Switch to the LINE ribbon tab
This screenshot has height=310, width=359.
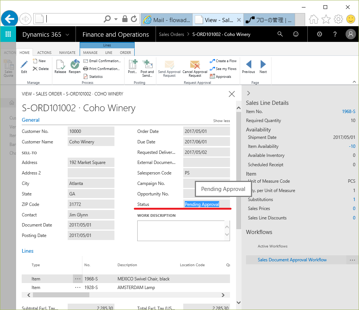(109, 52)
